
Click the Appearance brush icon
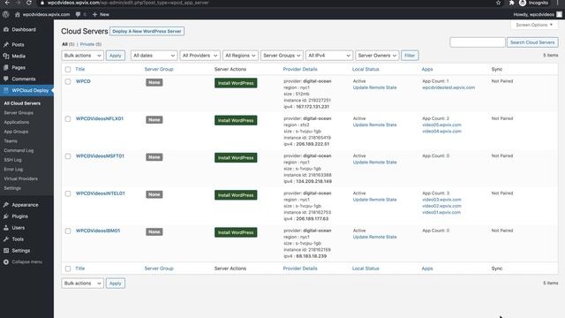tap(6, 205)
